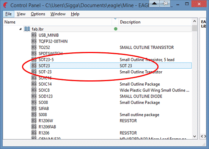Select the TQFP32-08THIN package entry
209x149 pixels.
[53, 41]
